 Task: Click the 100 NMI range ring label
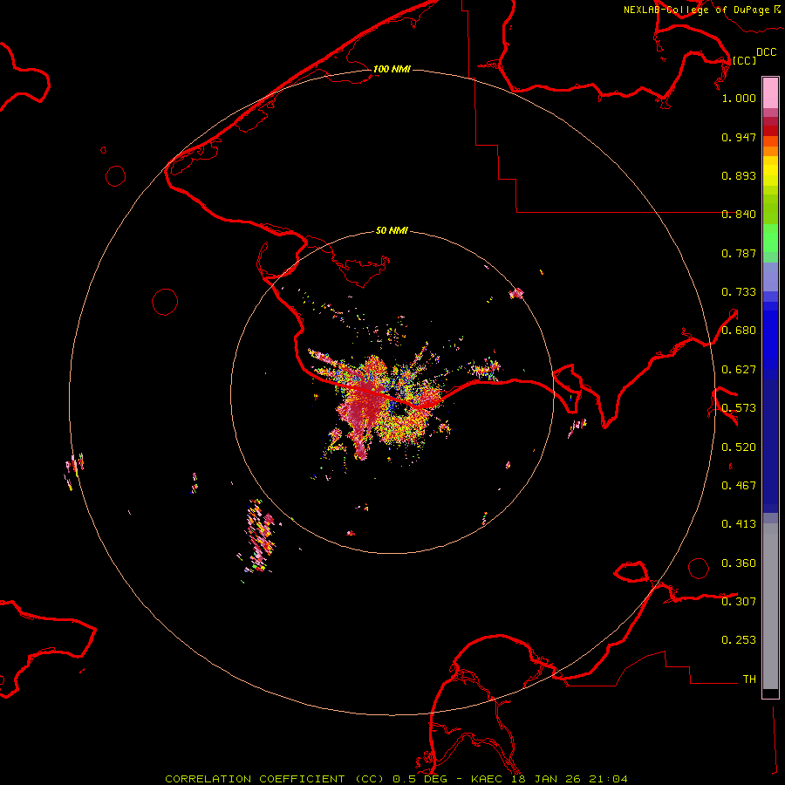pos(392,69)
